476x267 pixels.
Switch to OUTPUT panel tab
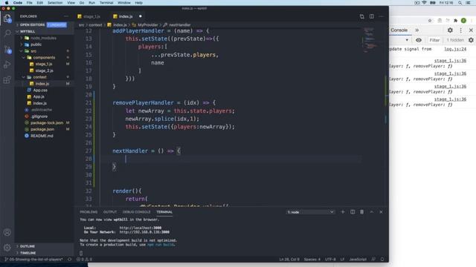[110, 212]
